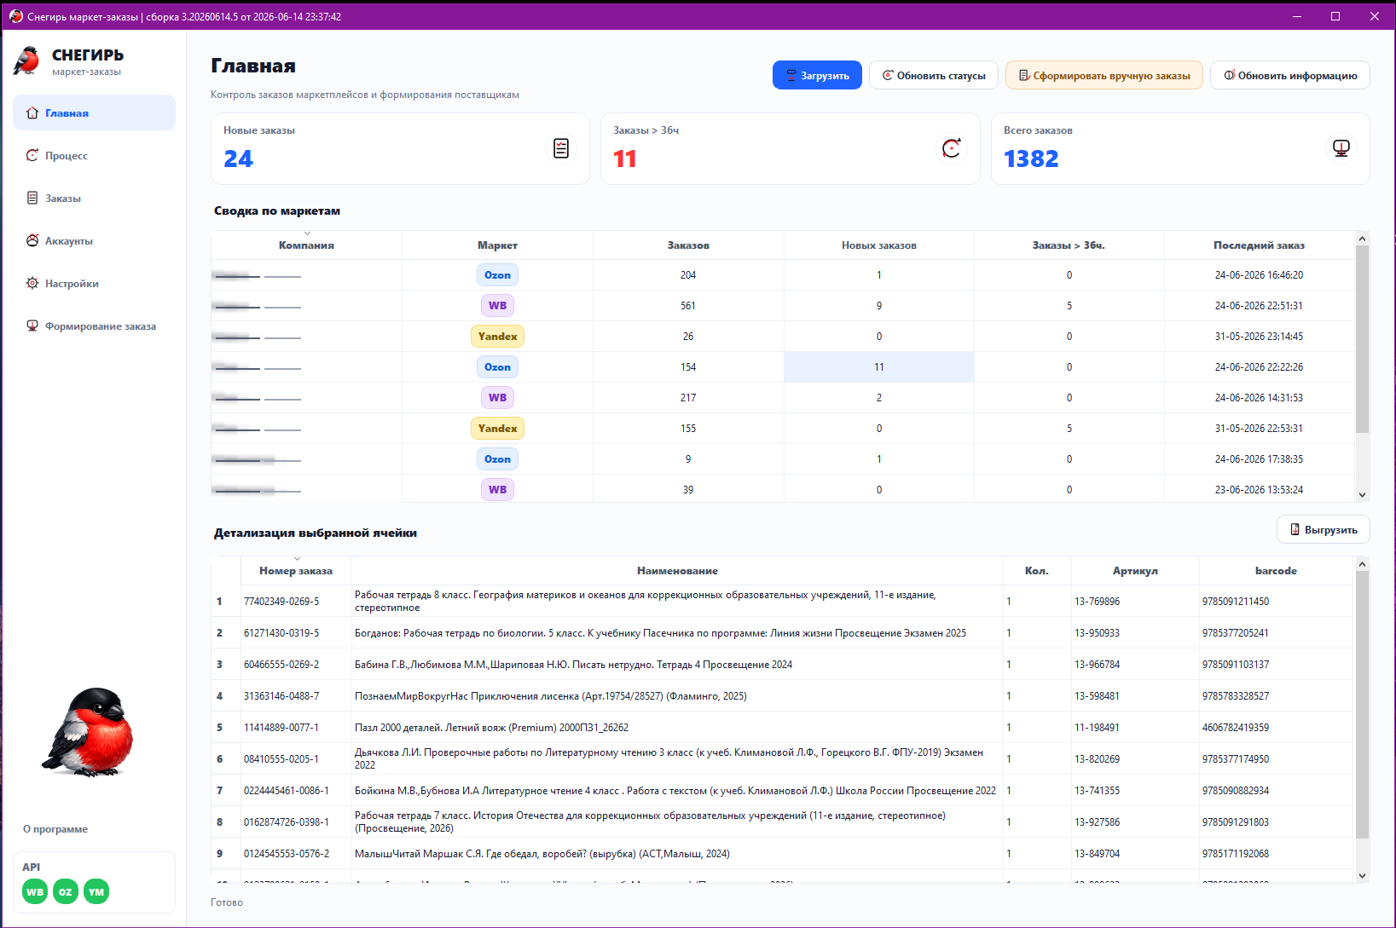
Task: Select the highlighted cell with 11 new orders
Action: [879, 367]
